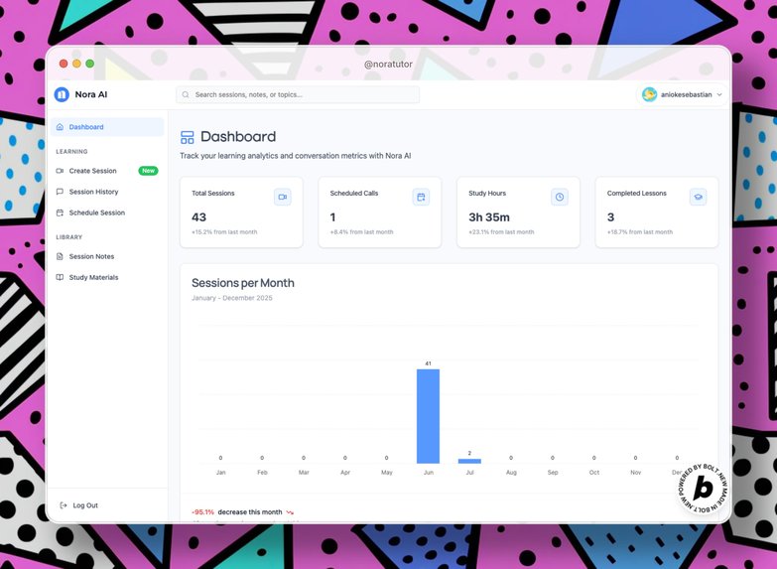Click the Completed Lessons value 3
The width and height of the screenshot is (777, 569).
click(610, 217)
